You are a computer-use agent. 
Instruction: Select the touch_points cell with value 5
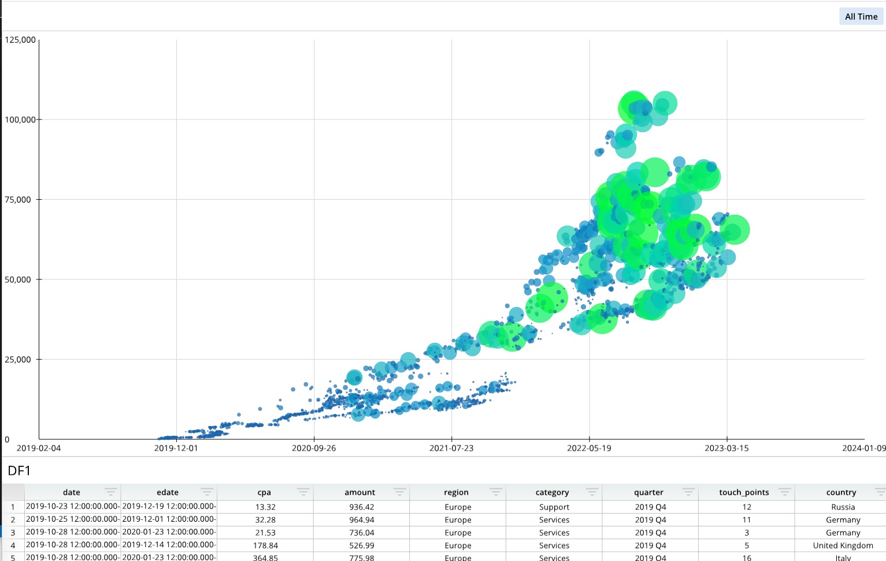click(x=747, y=545)
